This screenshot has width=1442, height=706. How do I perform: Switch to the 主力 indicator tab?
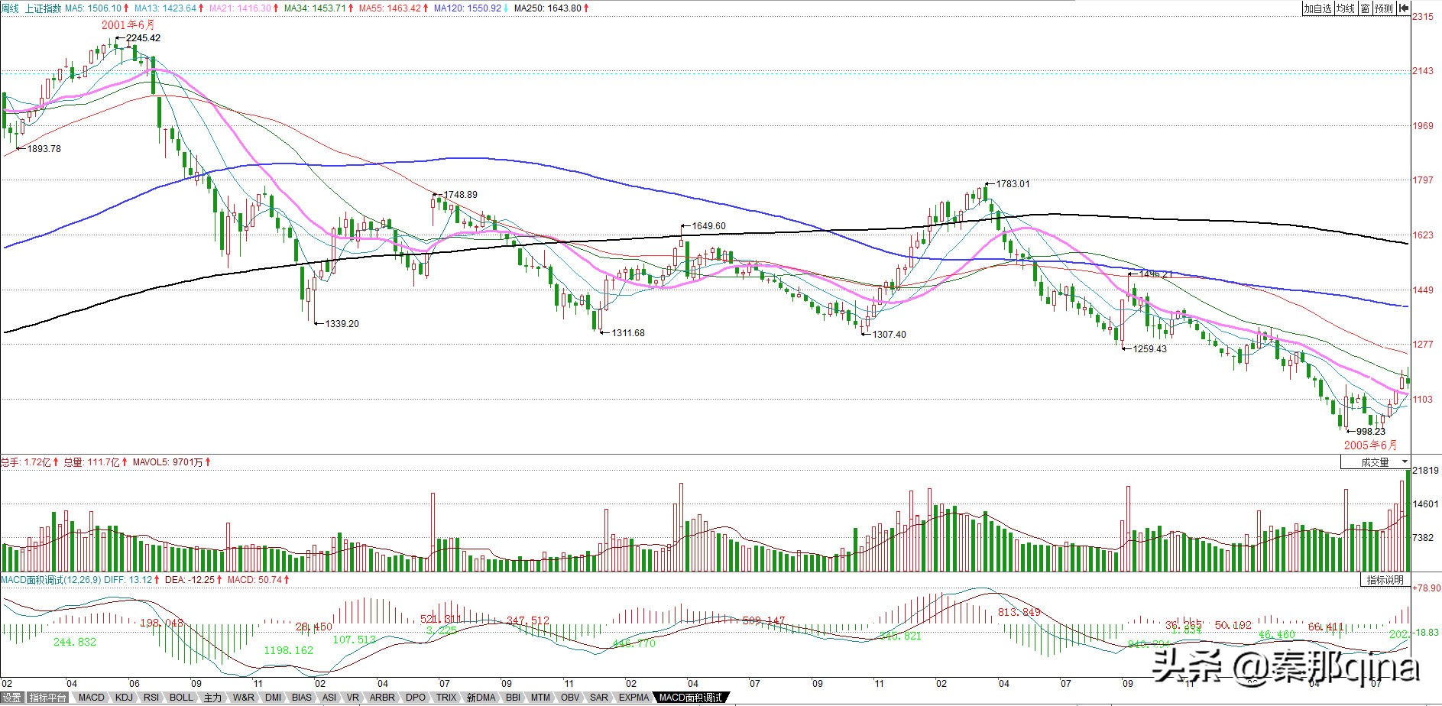[212, 698]
